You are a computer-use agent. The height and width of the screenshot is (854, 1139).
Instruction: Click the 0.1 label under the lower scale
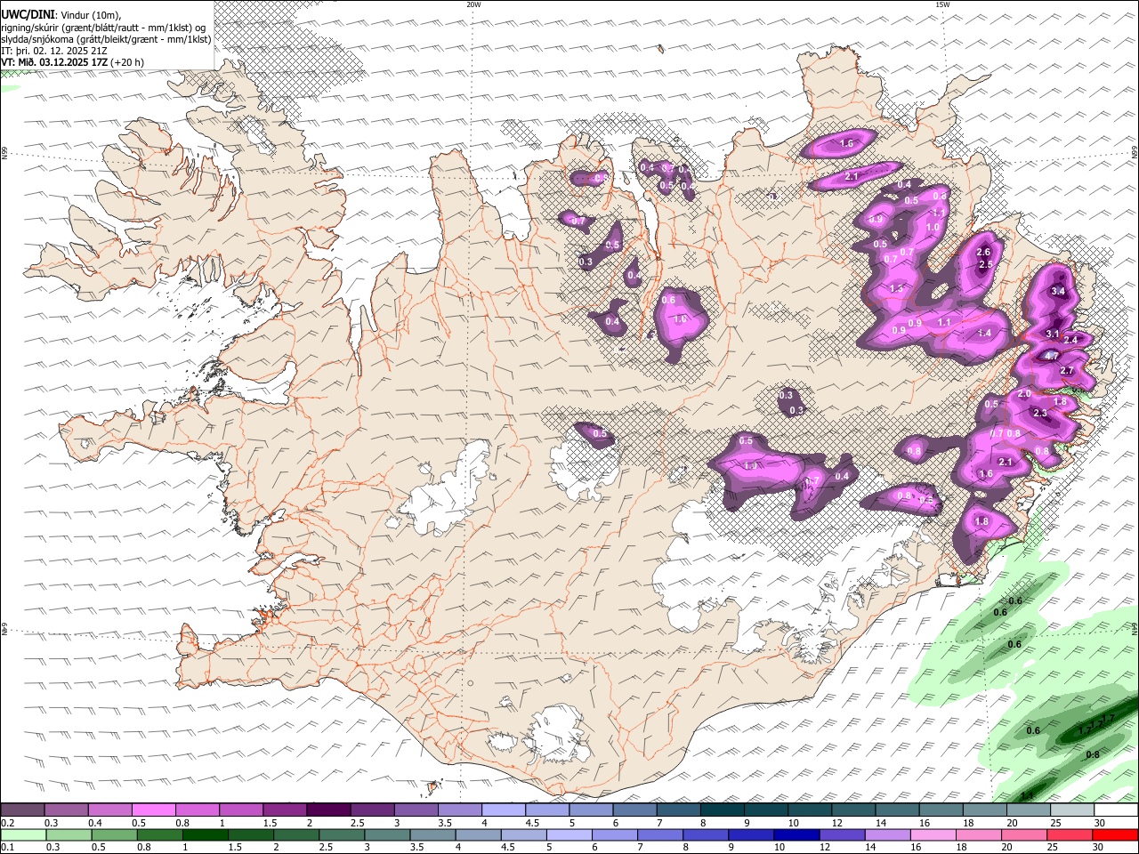click(x=7, y=847)
